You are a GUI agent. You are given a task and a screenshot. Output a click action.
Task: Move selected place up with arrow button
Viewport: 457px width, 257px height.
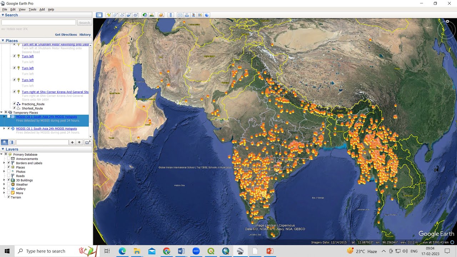pos(72,142)
